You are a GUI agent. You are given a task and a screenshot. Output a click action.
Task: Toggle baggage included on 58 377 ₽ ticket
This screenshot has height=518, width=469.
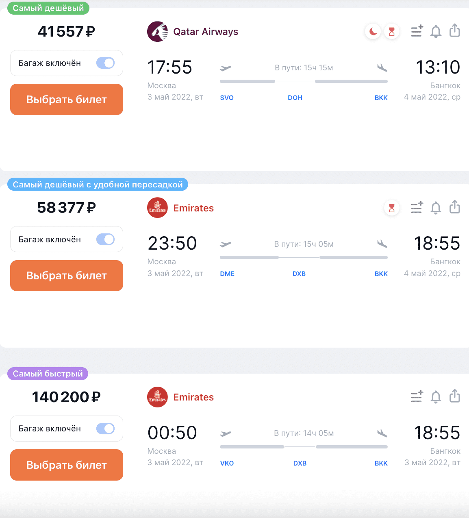(106, 239)
